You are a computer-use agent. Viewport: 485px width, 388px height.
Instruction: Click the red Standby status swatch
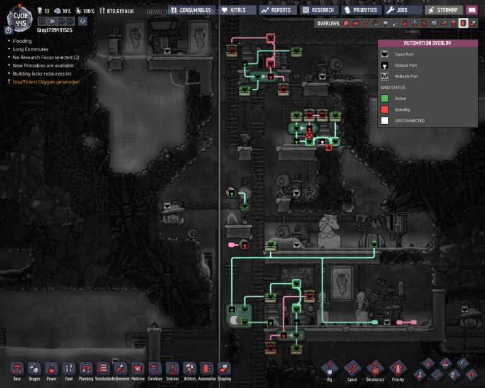[x=384, y=110]
